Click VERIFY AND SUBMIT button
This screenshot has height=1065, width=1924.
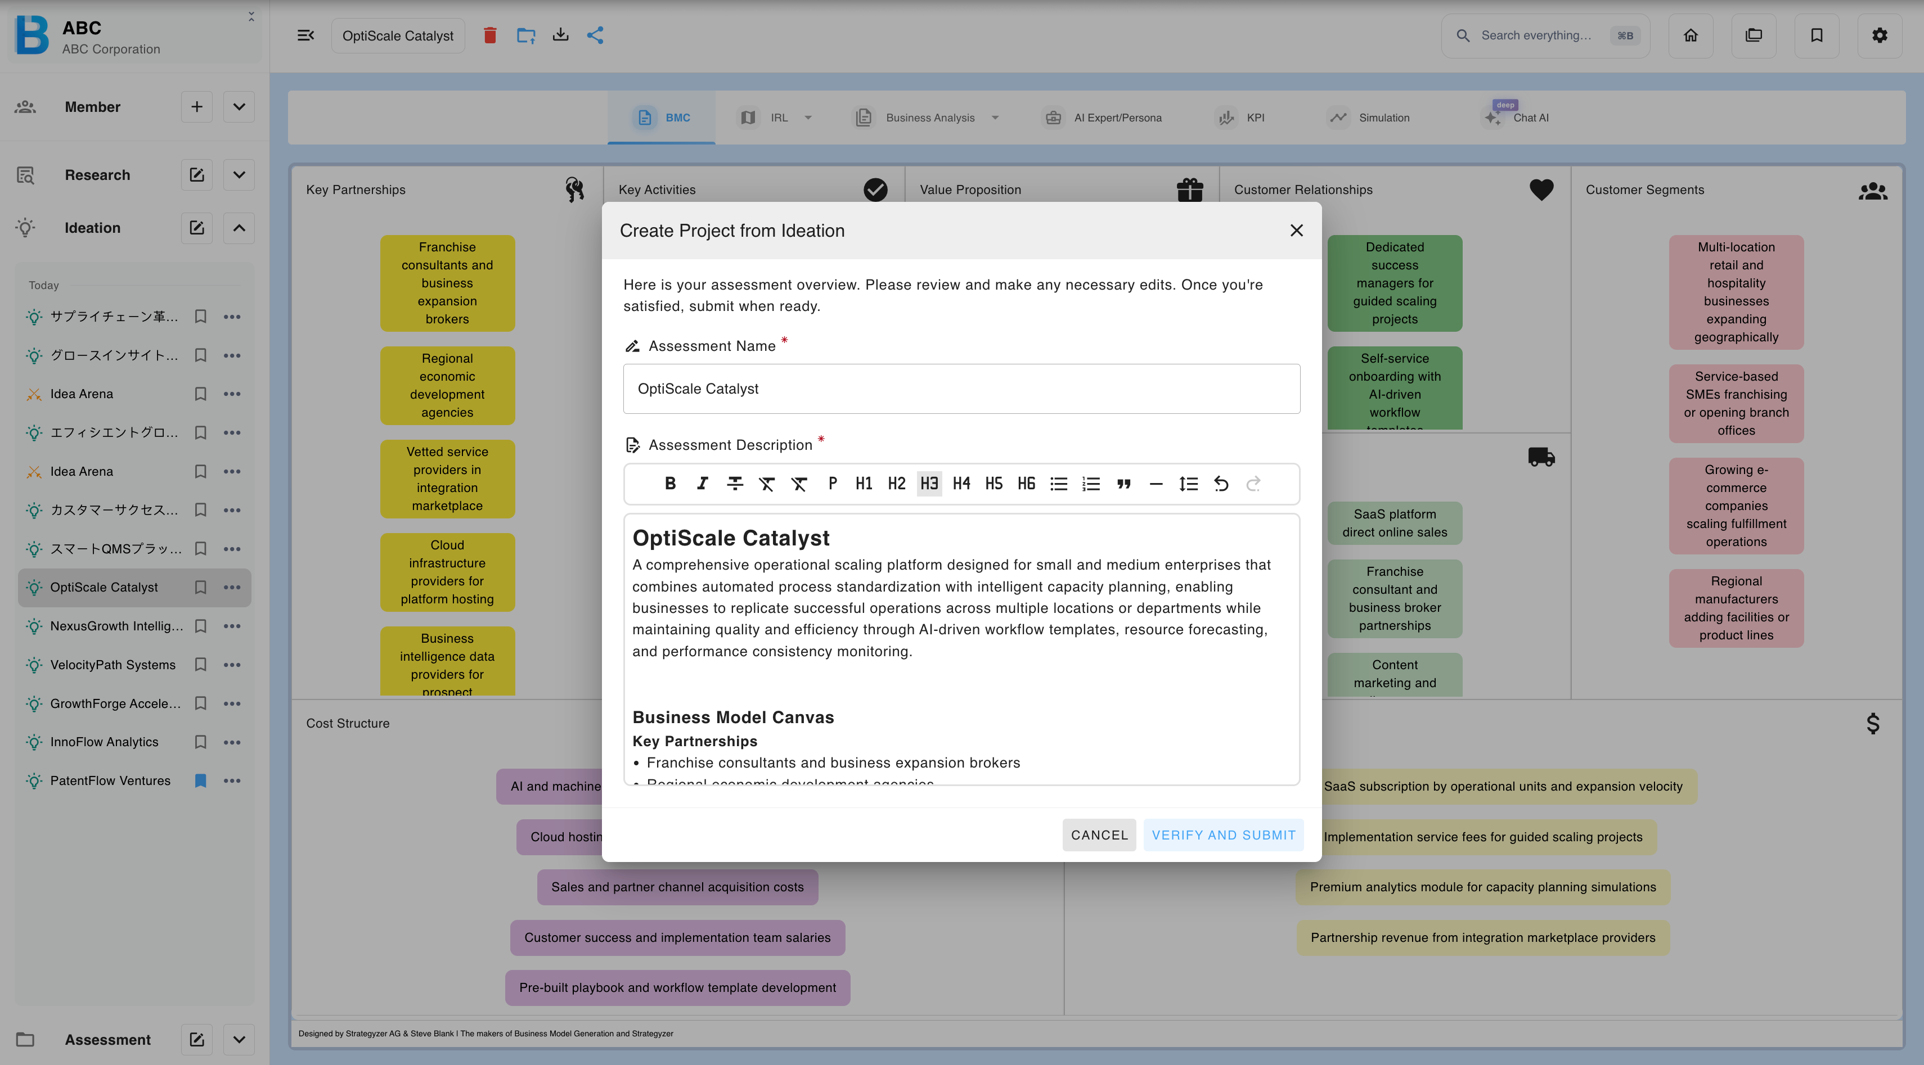tap(1224, 835)
